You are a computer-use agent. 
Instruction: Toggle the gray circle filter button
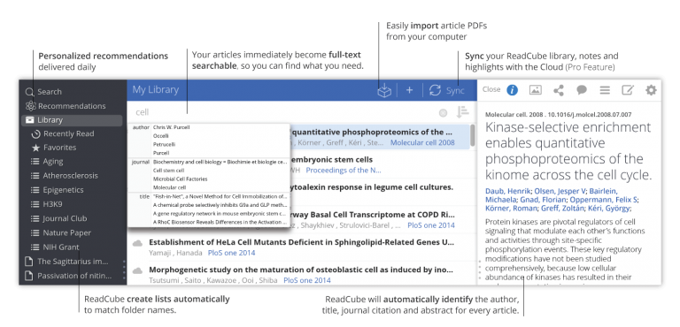tap(443, 113)
